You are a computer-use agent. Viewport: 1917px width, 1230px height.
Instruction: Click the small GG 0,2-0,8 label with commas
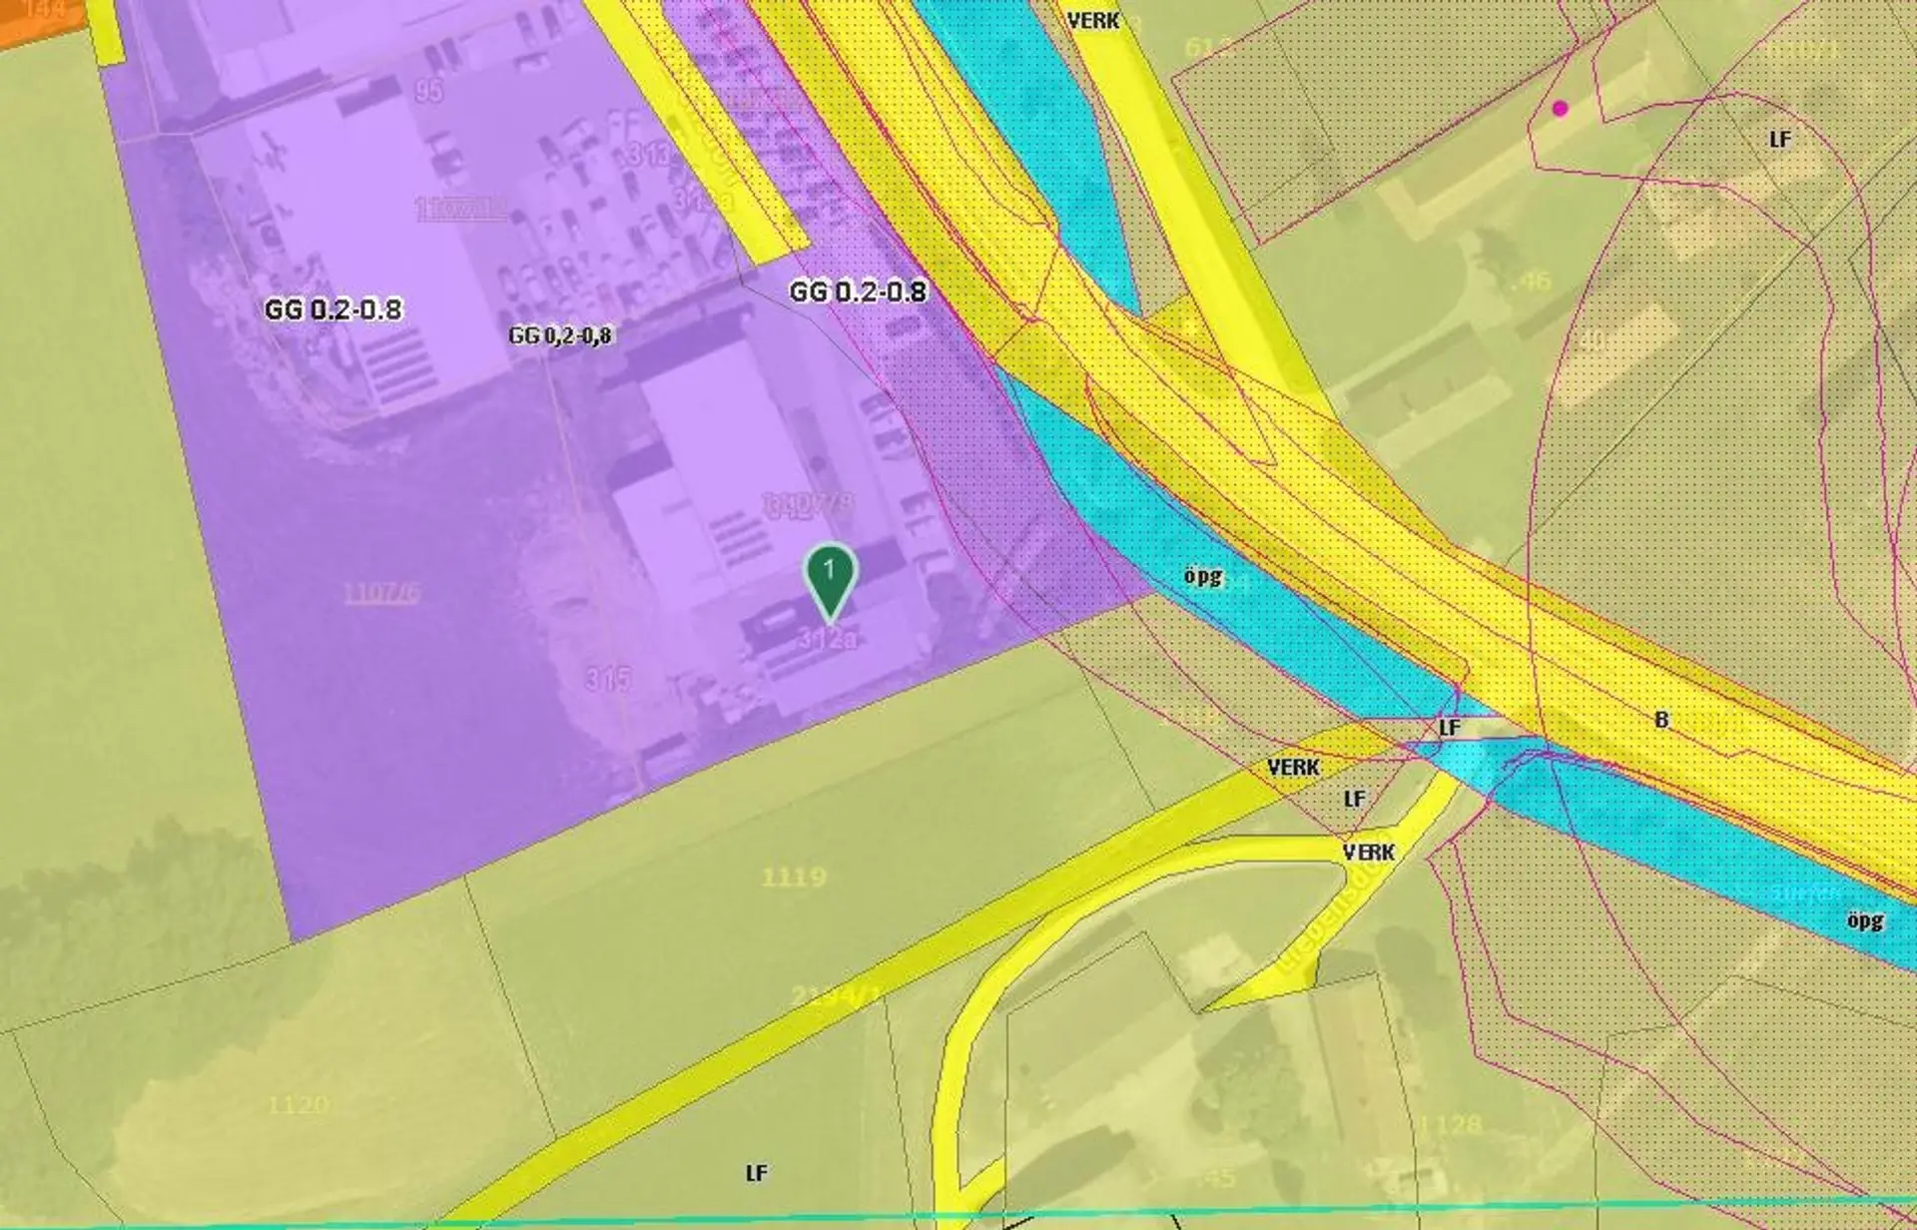pos(560,335)
